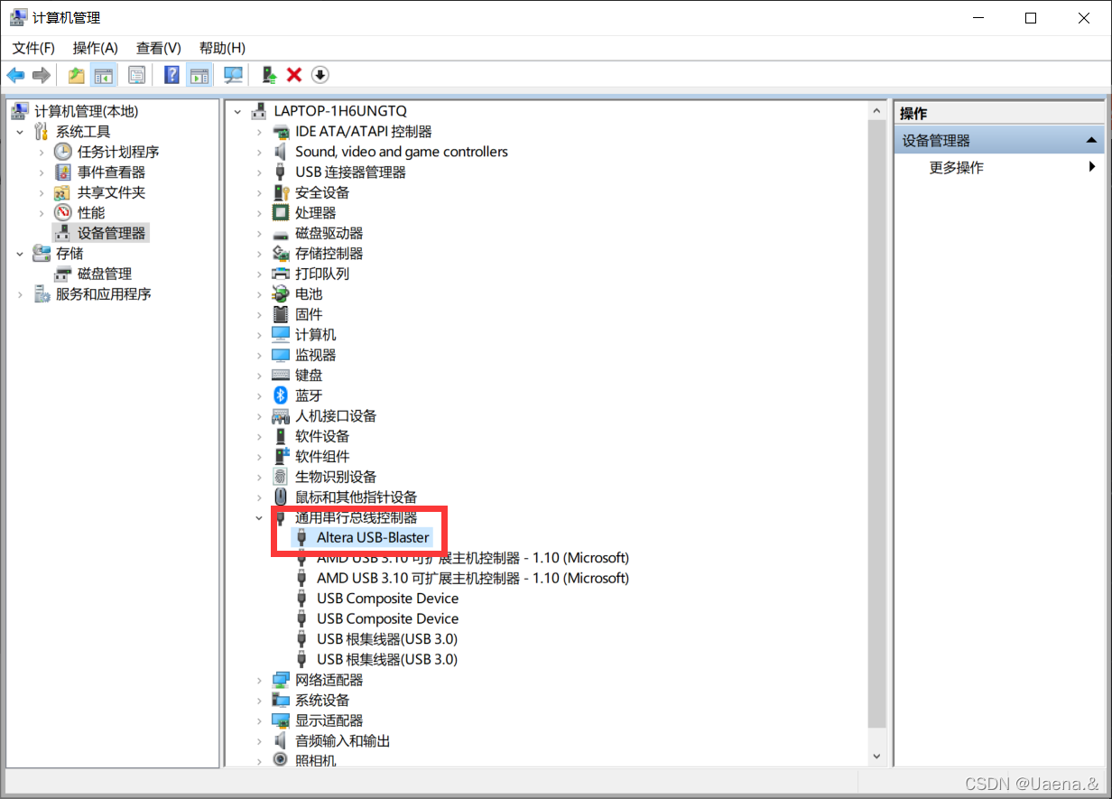This screenshot has width=1112, height=799.
Task: Click the 蓝牙 Bluetooth icon
Action: (281, 395)
